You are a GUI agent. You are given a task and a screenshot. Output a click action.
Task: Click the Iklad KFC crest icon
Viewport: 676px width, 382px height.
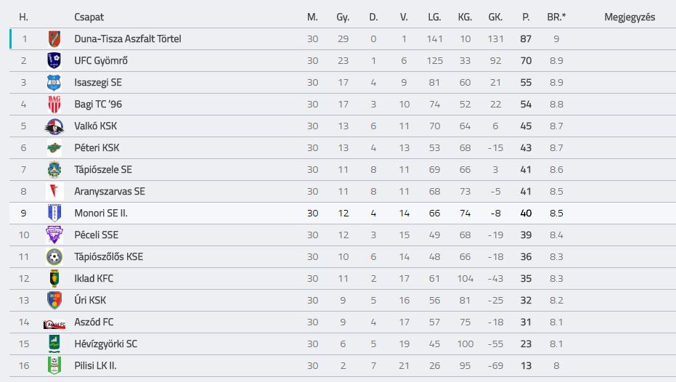(x=54, y=279)
